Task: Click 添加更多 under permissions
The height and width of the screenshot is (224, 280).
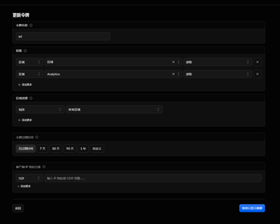Action: (25, 84)
